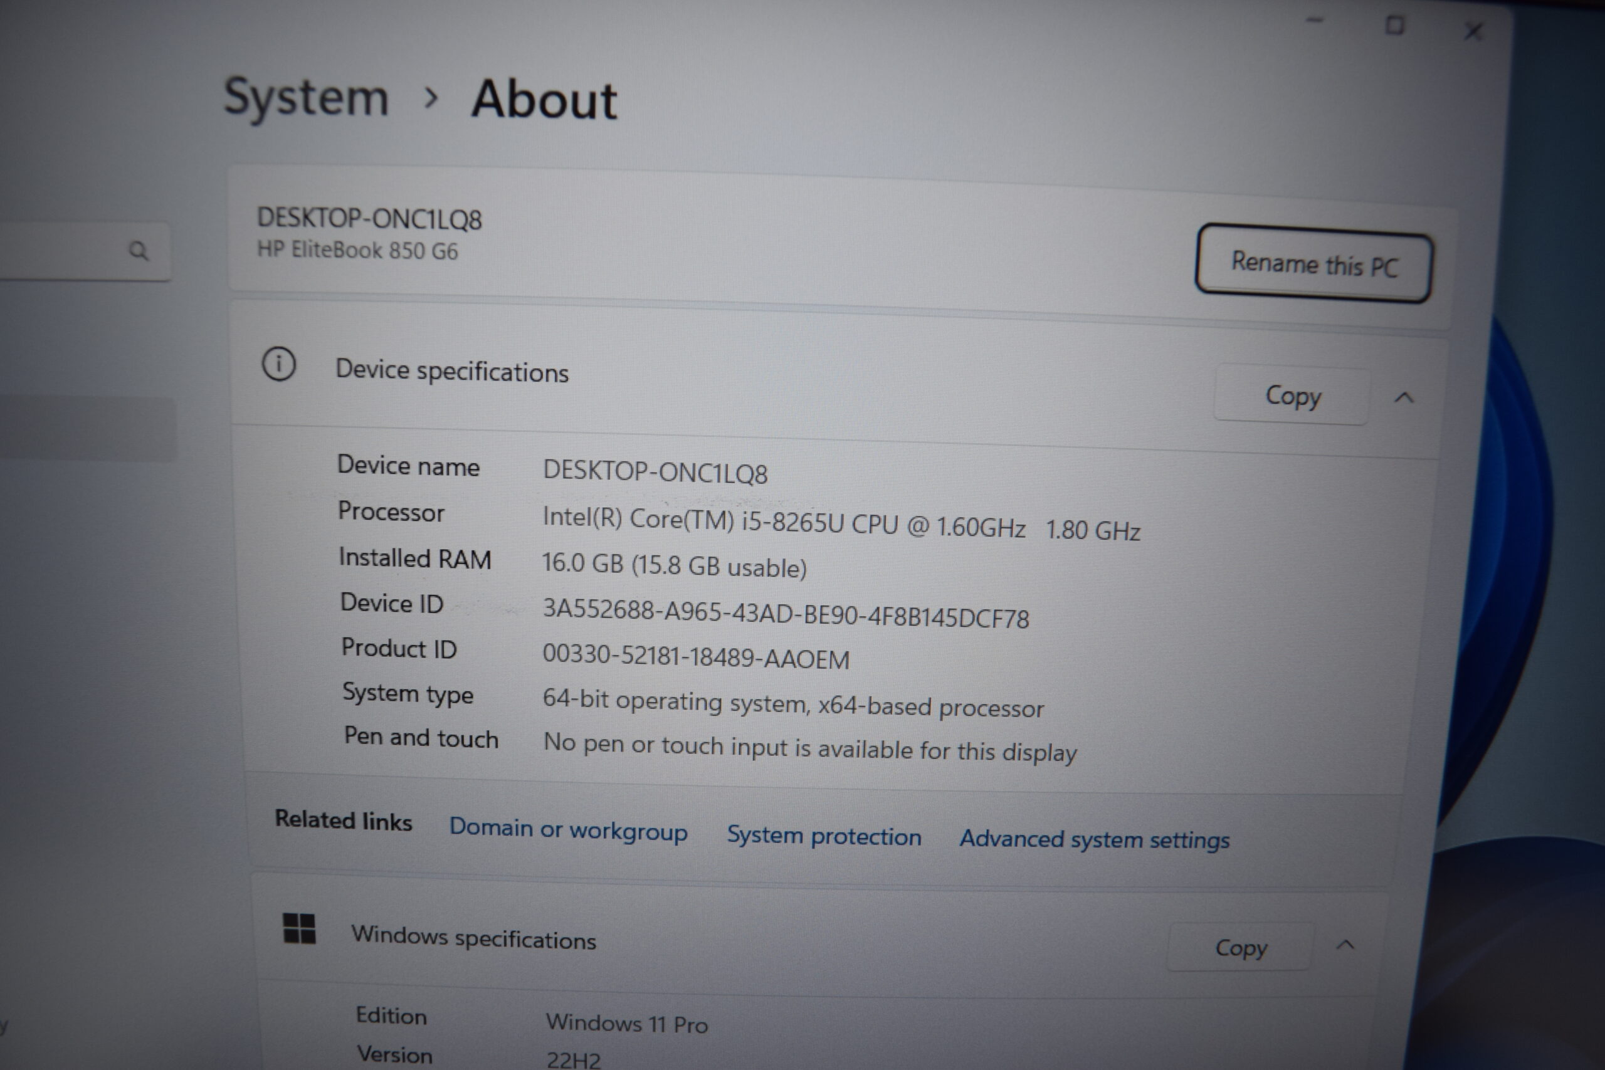Collapse the Device specifications section

tap(1404, 397)
